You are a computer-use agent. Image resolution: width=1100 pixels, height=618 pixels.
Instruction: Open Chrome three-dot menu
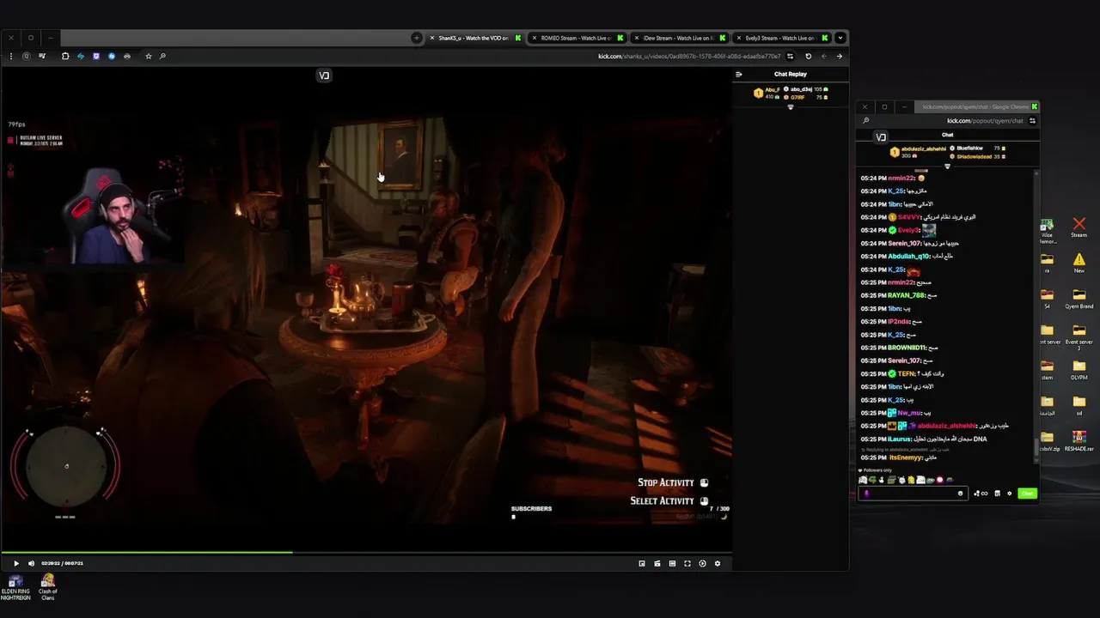[x=10, y=57]
